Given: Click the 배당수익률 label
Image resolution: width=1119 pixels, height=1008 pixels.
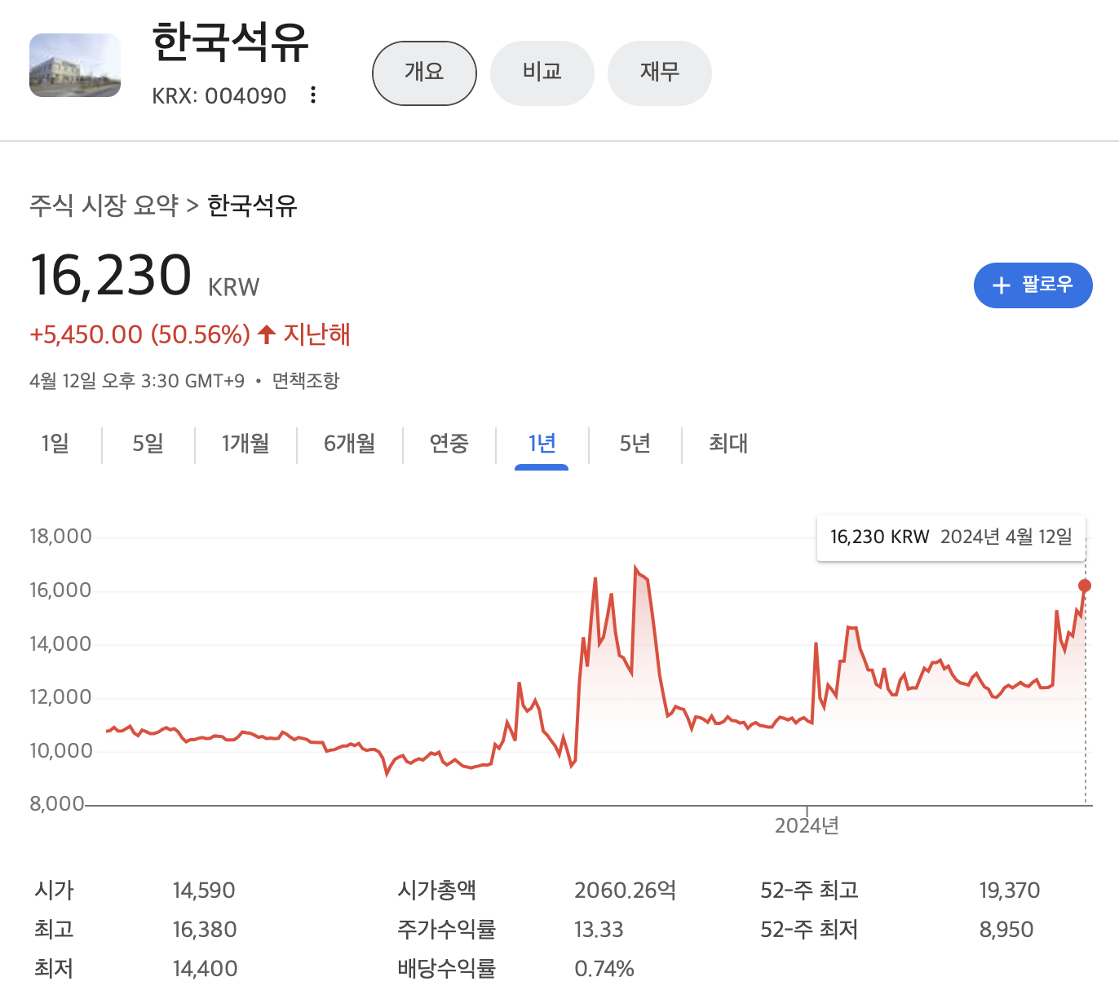Looking at the screenshot, I should coord(447,969).
